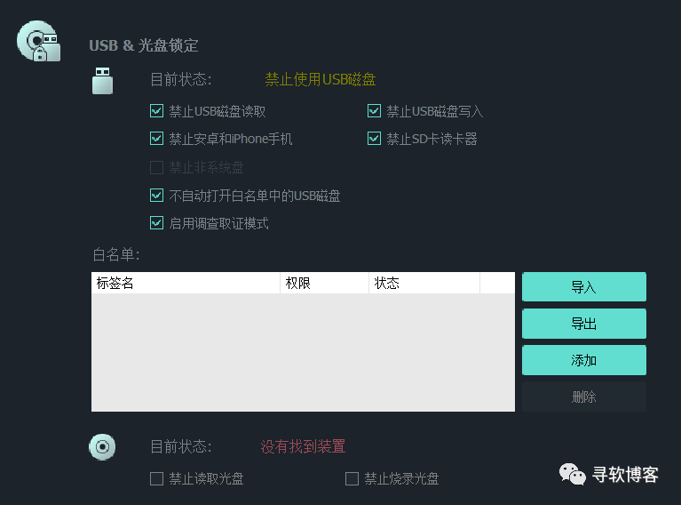Click the 权限 column header
This screenshot has height=505, width=681.
[x=324, y=283]
